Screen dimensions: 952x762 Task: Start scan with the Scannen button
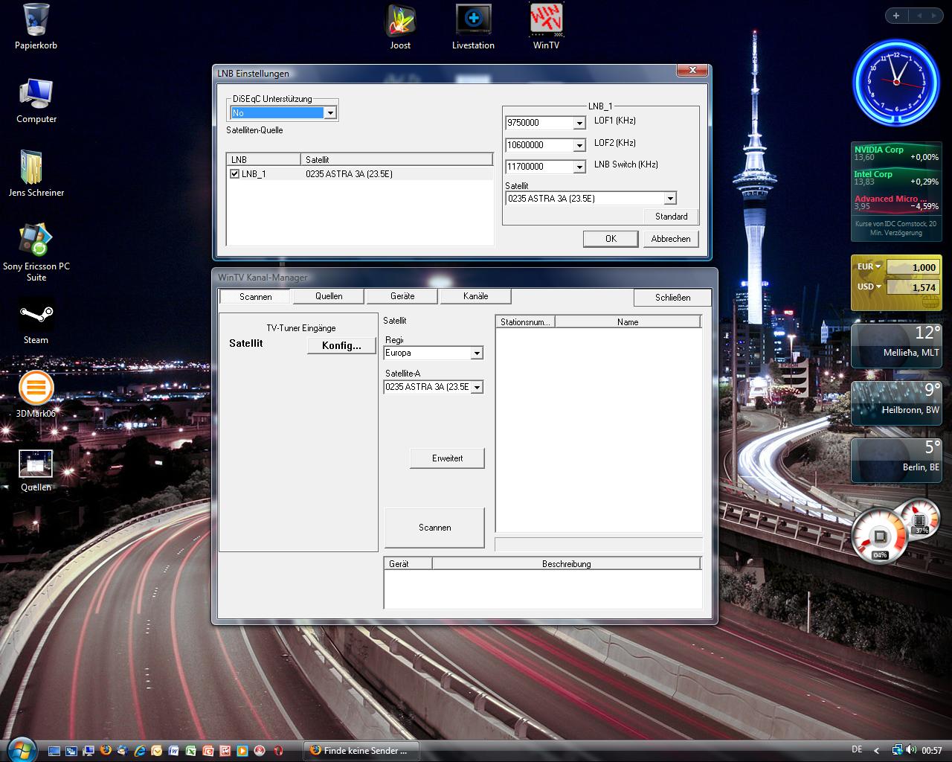[x=434, y=528]
